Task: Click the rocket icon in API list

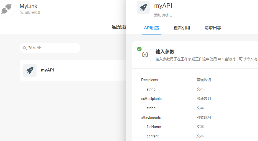Action: click(30, 70)
